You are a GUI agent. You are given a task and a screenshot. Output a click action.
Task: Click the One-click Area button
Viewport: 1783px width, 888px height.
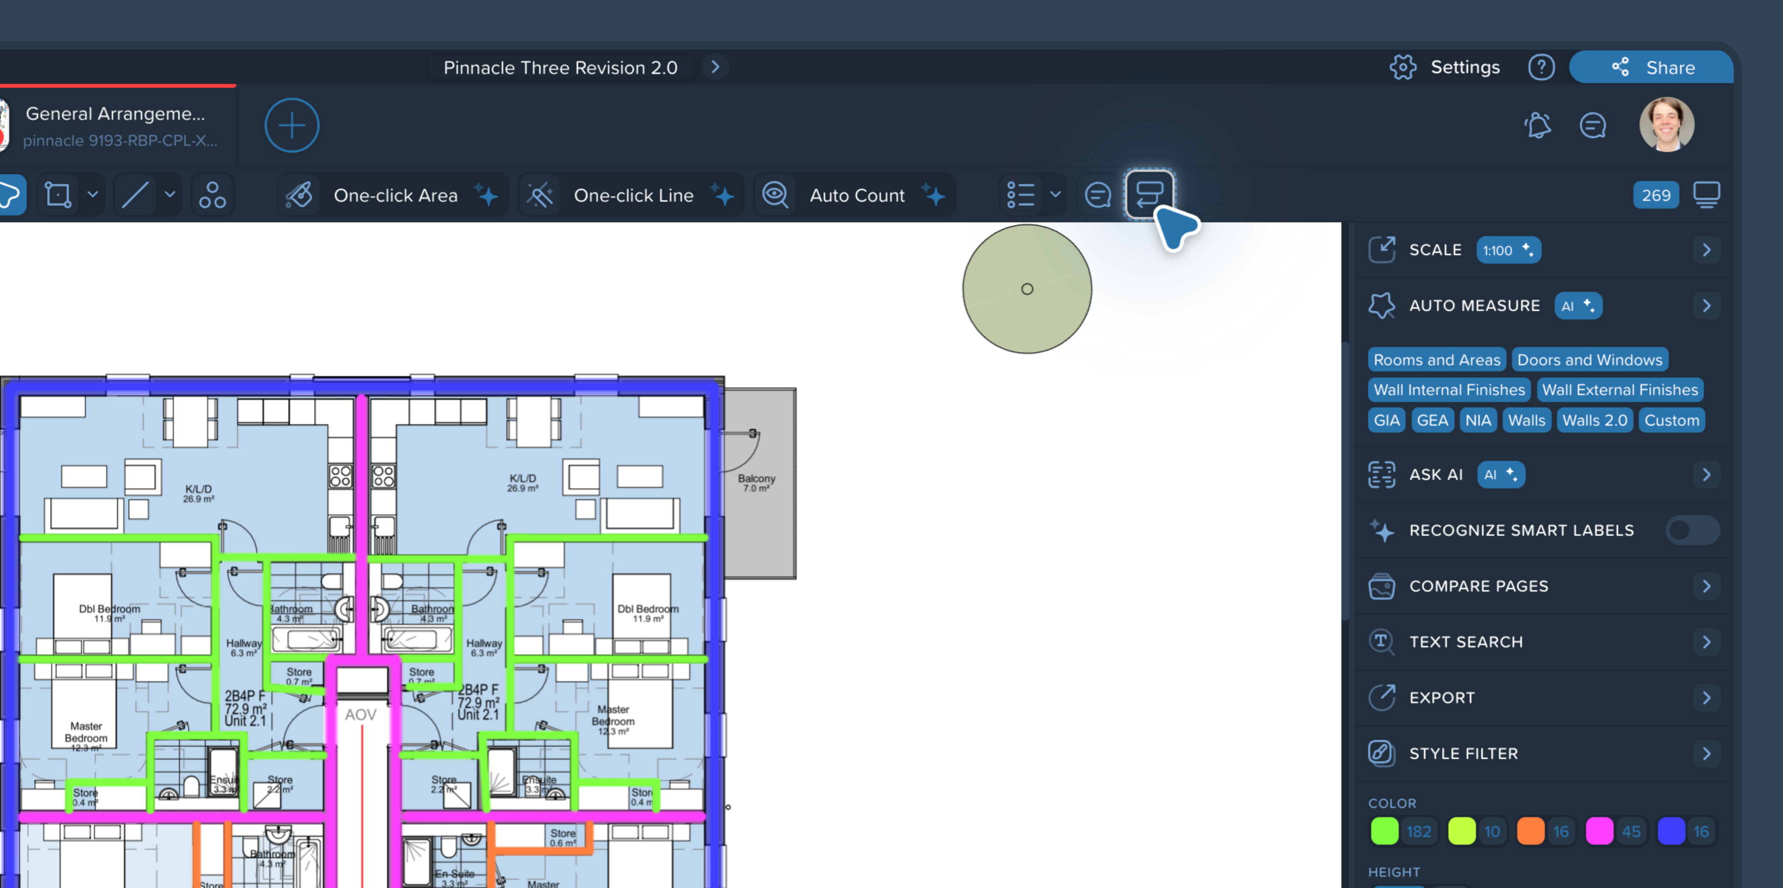coord(394,195)
